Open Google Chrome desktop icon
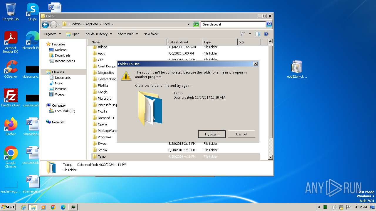 click(11, 157)
